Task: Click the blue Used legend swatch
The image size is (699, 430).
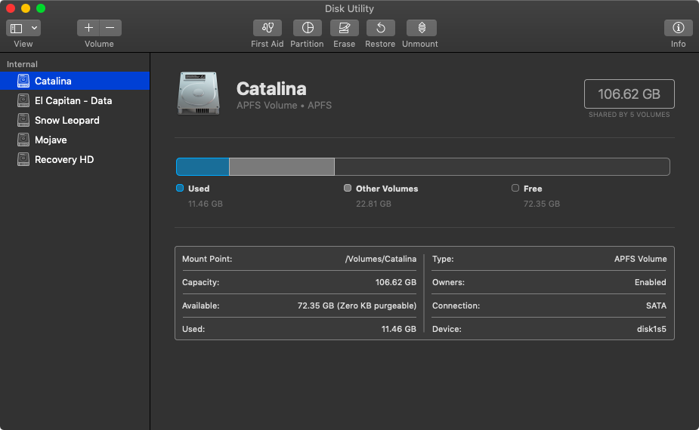Action: (180, 188)
